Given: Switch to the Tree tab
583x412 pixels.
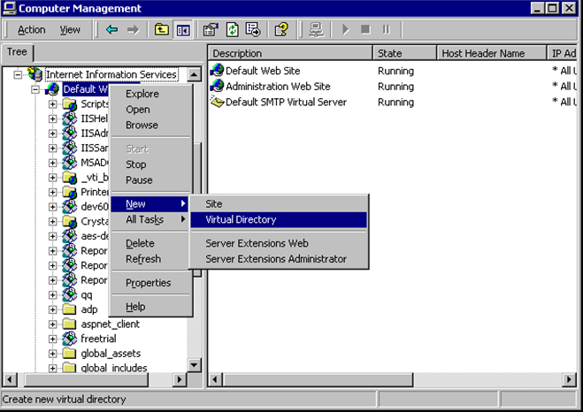Looking at the screenshot, I should click(x=17, y=51).
